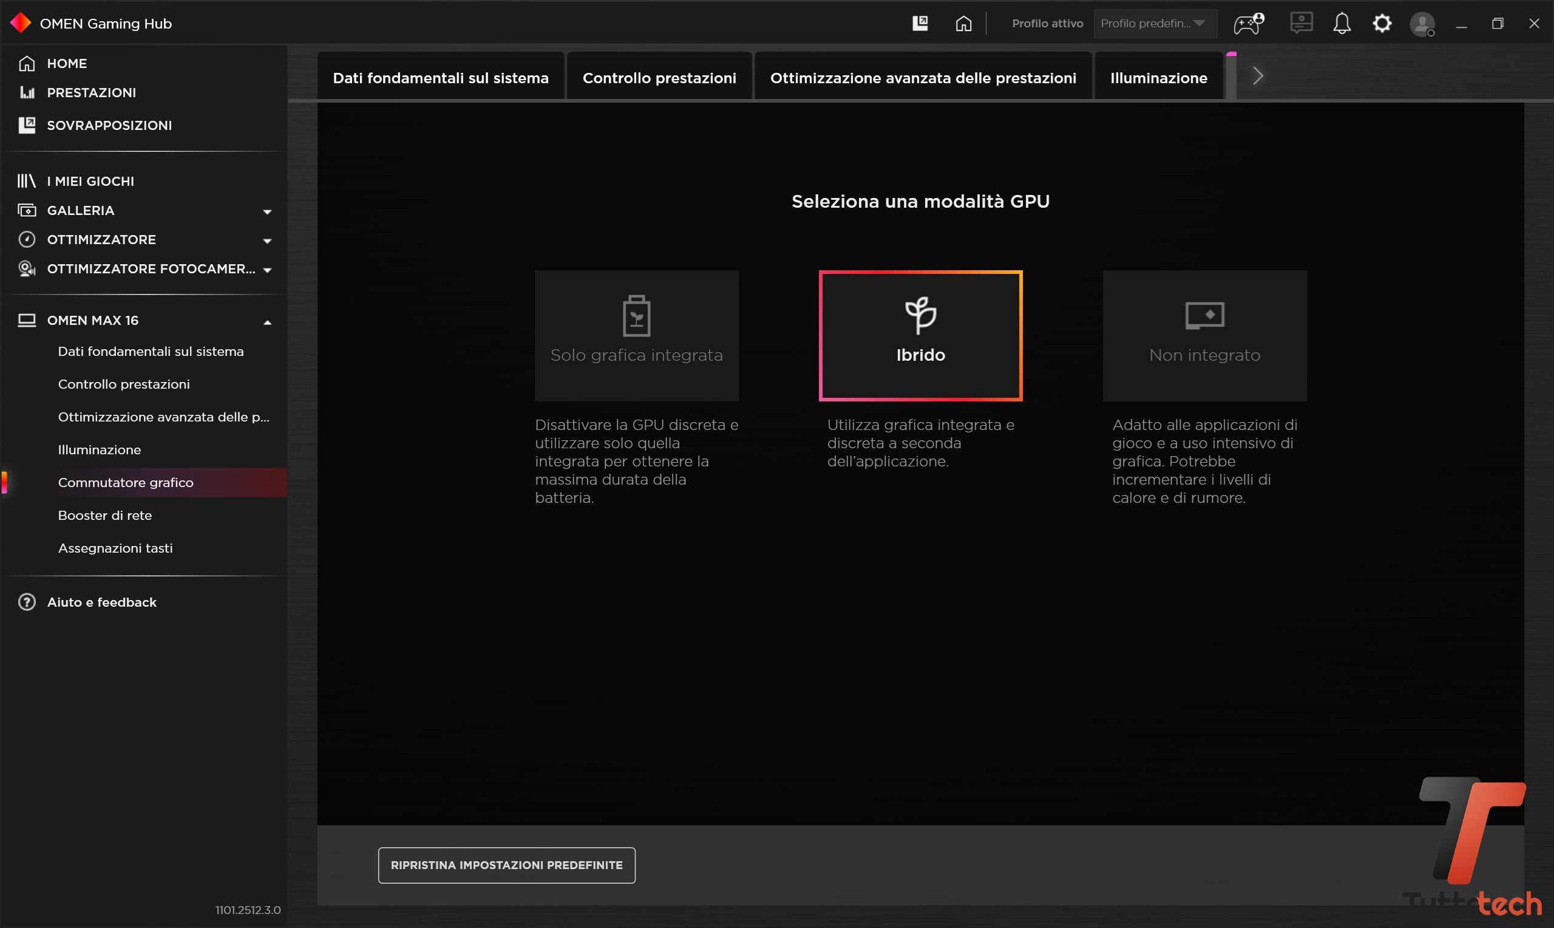This screenshot has width=1554, height=928.
Task: Switch to the Illuminazione tab
Action: click(x=1158, y=78)
